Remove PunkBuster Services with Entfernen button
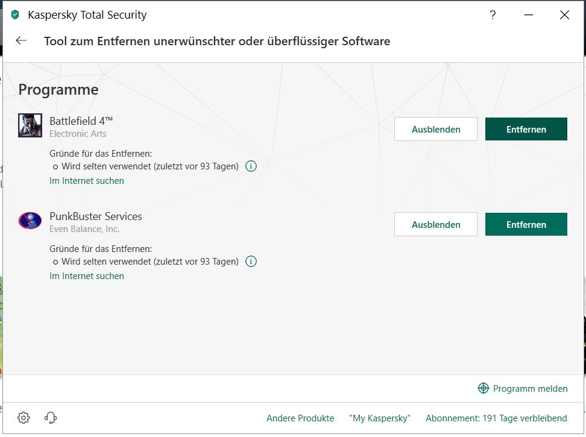The image size is (586, 437). pos(526,224)
